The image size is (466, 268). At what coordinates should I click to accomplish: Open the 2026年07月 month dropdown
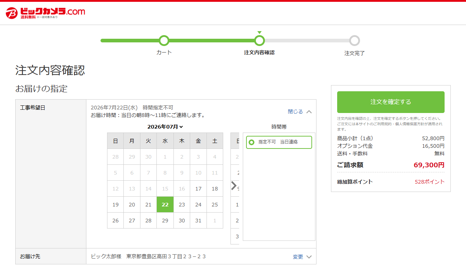tap(165, 127)
